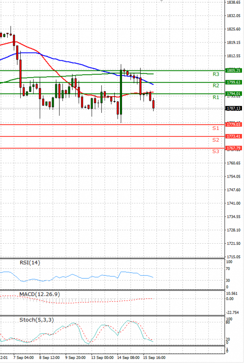
Task: Click the red 1773.41 price tag
Action: [233, 136]
